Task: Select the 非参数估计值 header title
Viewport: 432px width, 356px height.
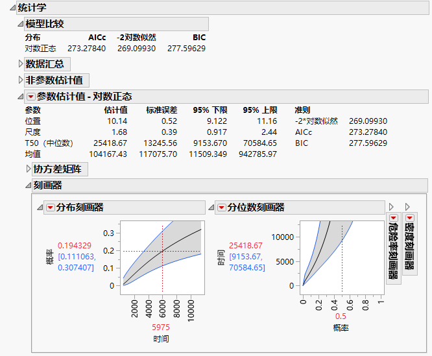Action: point(54,80)
